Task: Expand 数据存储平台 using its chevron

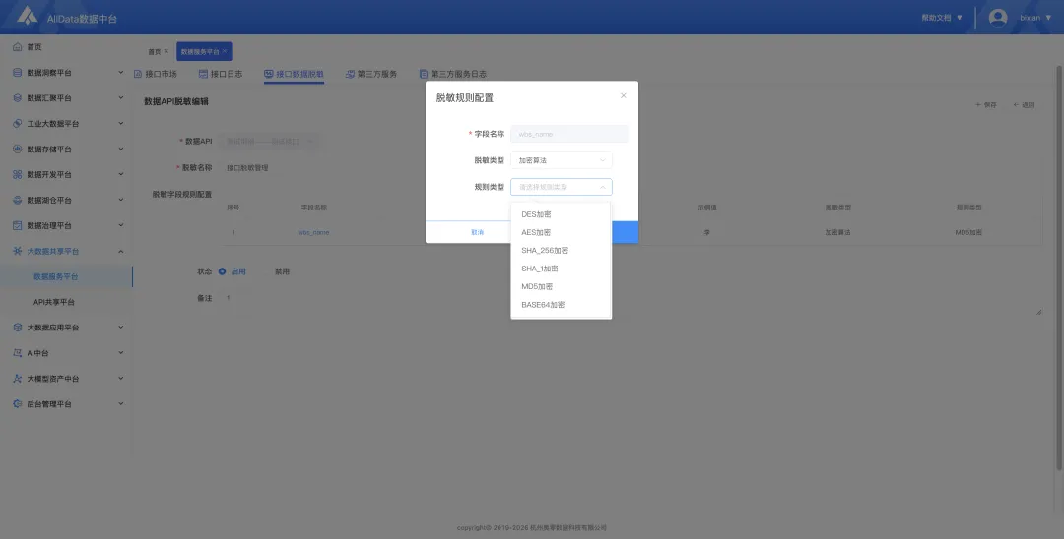Action: pos(121,149)
